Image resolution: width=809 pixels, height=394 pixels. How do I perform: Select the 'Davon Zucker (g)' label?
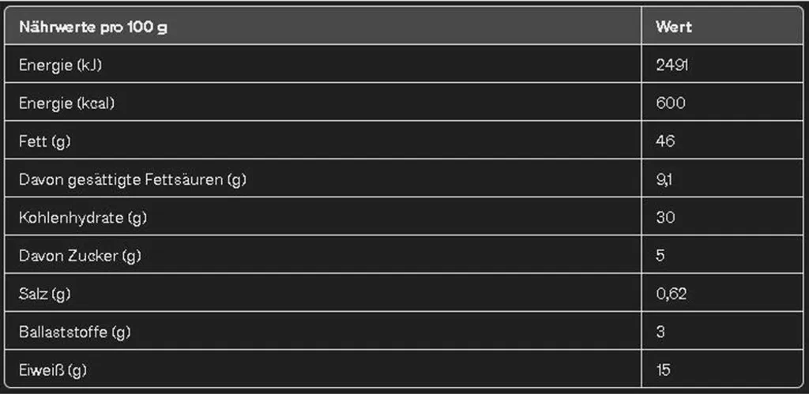click(x=80, y=256)
